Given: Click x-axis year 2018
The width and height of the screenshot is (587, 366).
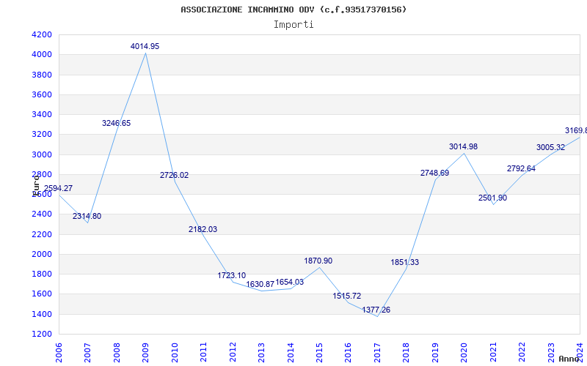Looking at the screenshot, I should 406,352.
